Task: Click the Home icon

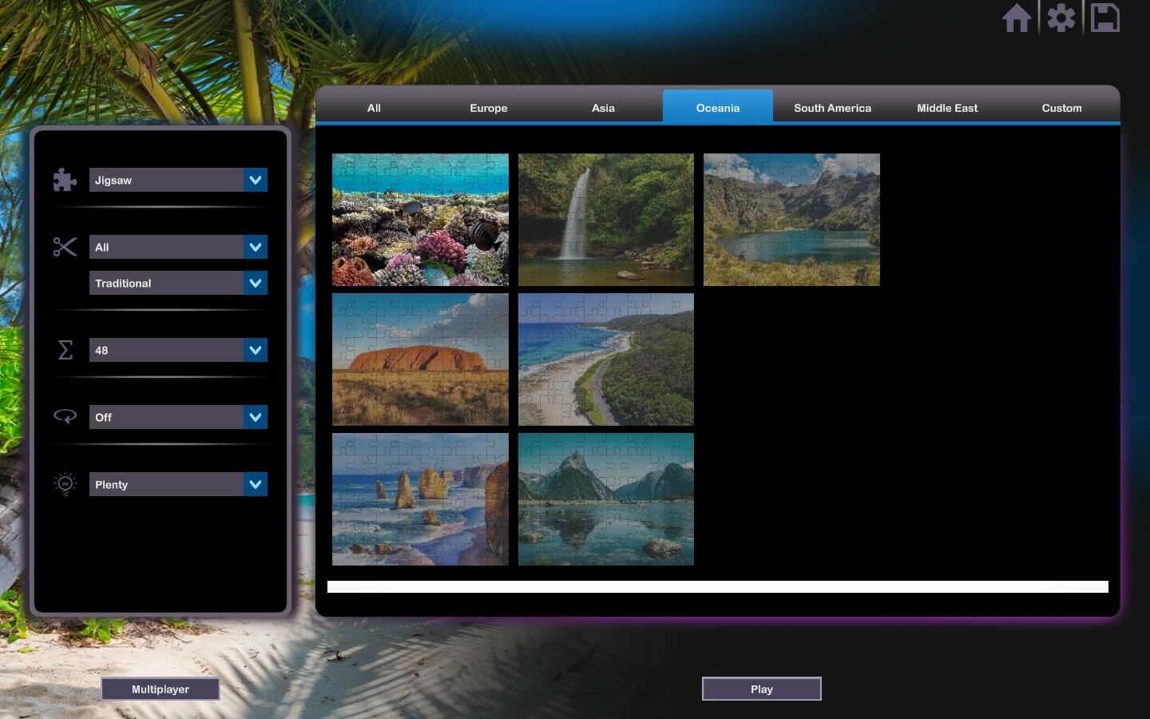Action: 1017,18
